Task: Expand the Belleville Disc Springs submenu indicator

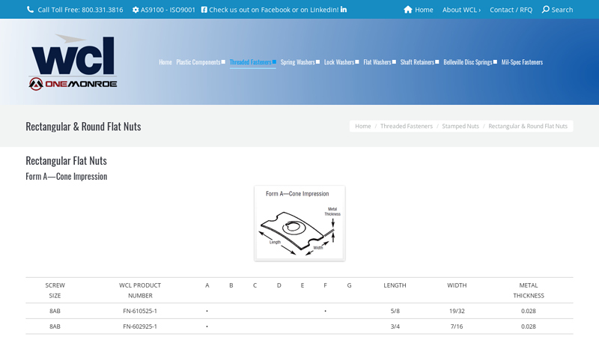Action: click(x=495, y=62)
